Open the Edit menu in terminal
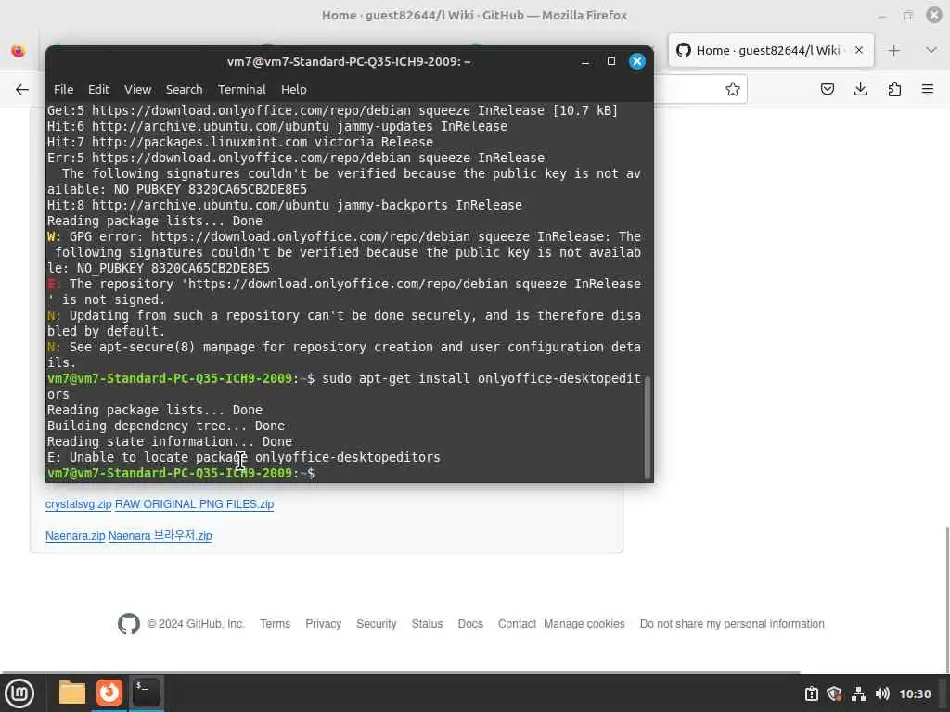The width and height of the screenshot is (950, 712). coord(98,89)
